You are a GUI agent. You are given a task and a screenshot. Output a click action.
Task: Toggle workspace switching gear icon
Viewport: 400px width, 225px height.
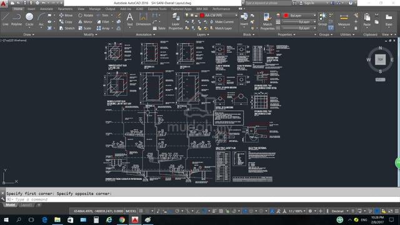310,211
